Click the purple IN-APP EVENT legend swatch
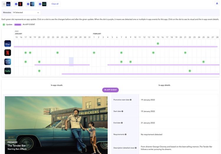Viewport: 221px width, 154px height. tap(18, 24)
